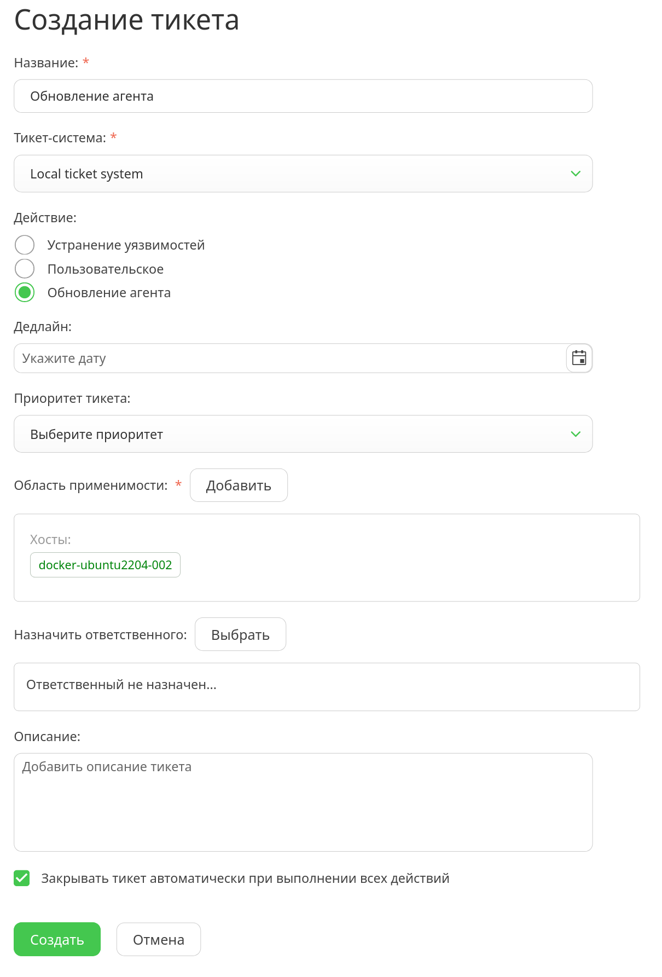The width and height of the screenshot is (662, 977).
Task: Click the green 'Создать' button
Action: 57,939
